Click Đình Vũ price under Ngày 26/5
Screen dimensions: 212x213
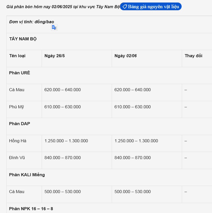pyautogui.click(x=63, y=158)
